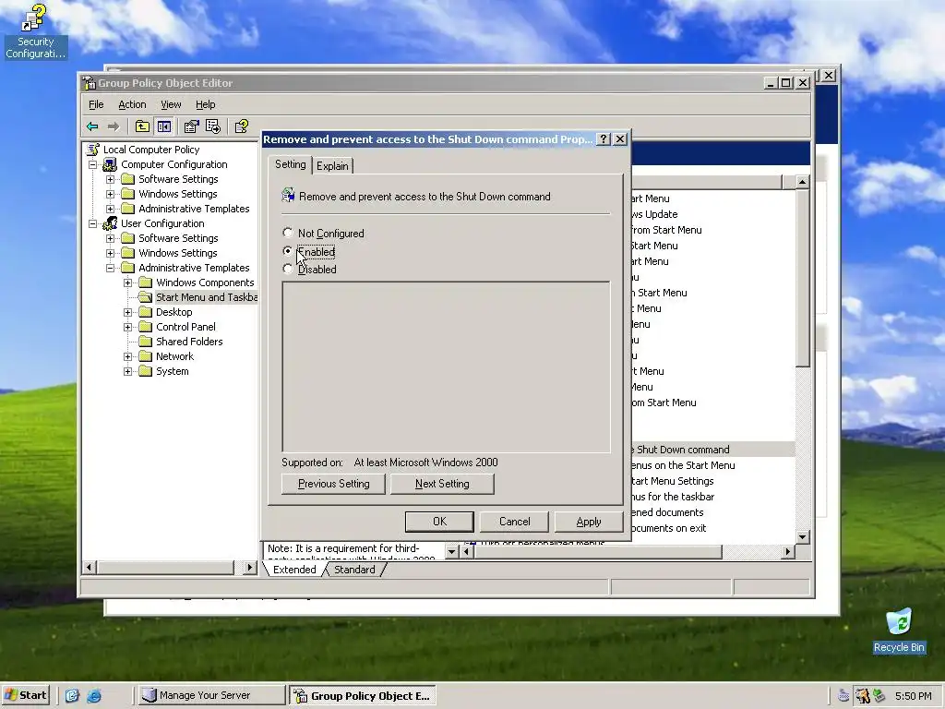Click the Up one level folder icon
This screenshot has width=945, height=709.
tap(142, 126)
